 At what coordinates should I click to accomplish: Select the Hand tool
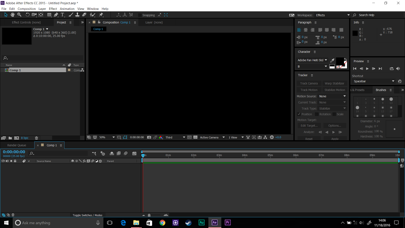point(12,15)
